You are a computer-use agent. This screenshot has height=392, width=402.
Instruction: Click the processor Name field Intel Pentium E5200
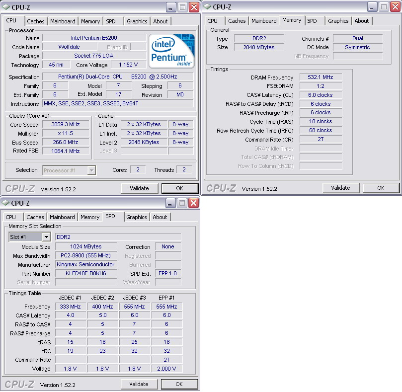click(x=94, y=38)
